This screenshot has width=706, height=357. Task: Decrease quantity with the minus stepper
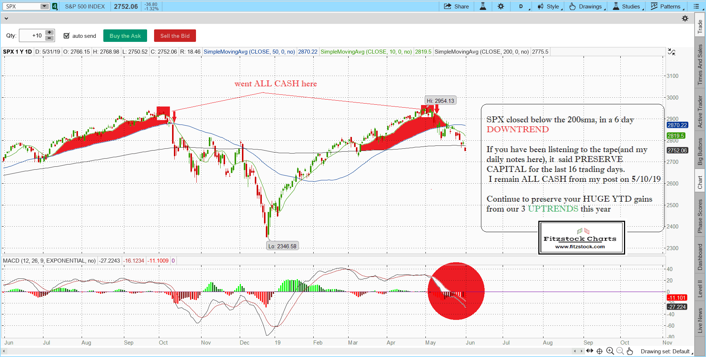tap(49, 39)
